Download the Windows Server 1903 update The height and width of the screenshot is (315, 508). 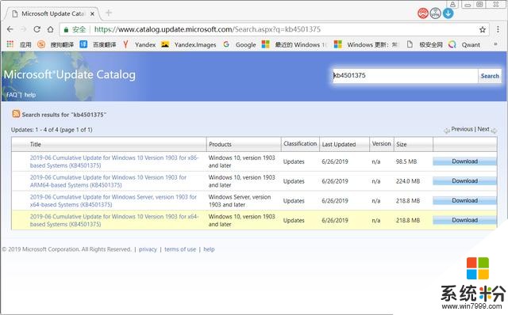pyautogui.click(x=464, y=200)
